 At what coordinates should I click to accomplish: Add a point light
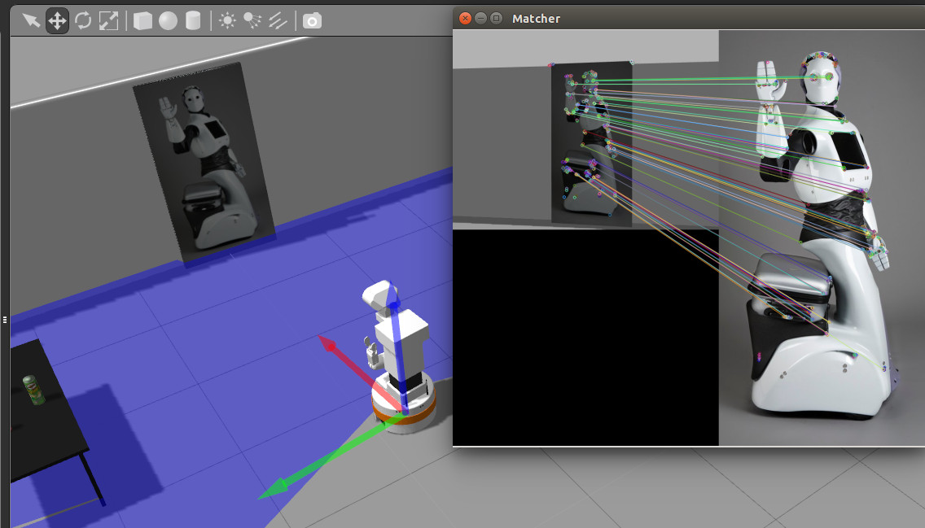227,20
